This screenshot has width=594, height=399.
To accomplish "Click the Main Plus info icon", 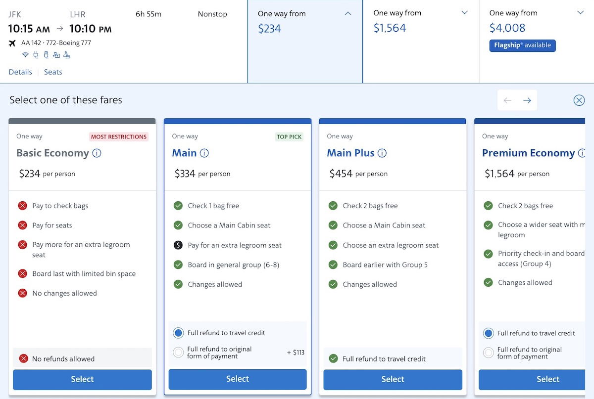I will tap(382, 153).
